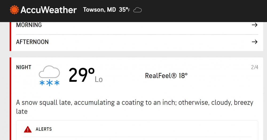The height and width of the screenshot is (140, 267).
Task: Click the 2/4 date label
Action: point(254,67)
